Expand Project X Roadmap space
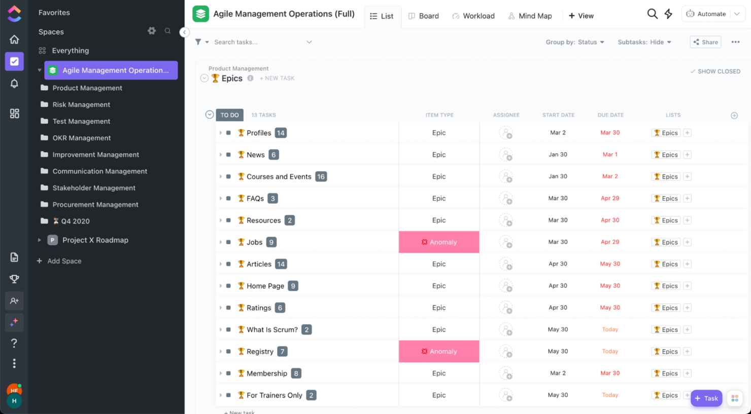 click(x=40, y=240)
